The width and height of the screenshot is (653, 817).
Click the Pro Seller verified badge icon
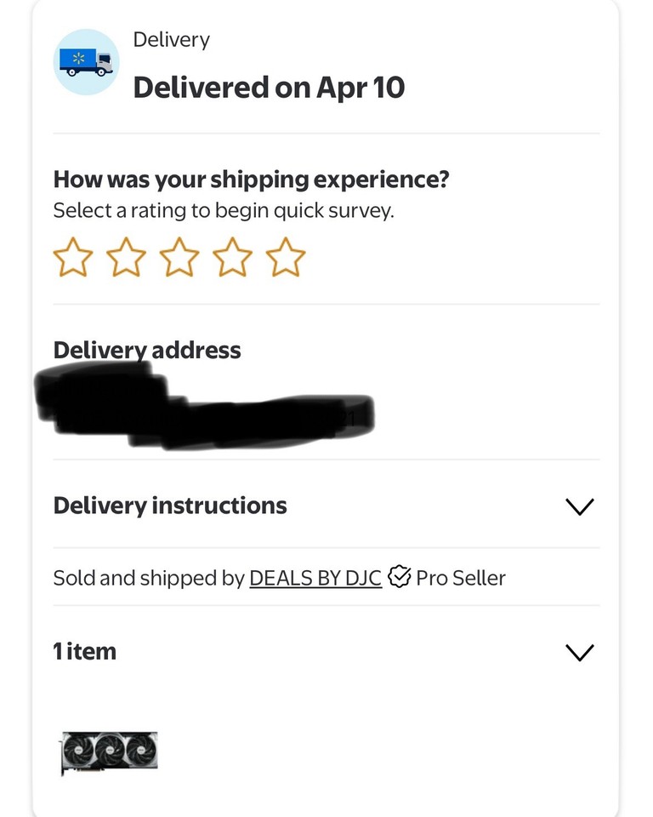click(x=398, y=578)
